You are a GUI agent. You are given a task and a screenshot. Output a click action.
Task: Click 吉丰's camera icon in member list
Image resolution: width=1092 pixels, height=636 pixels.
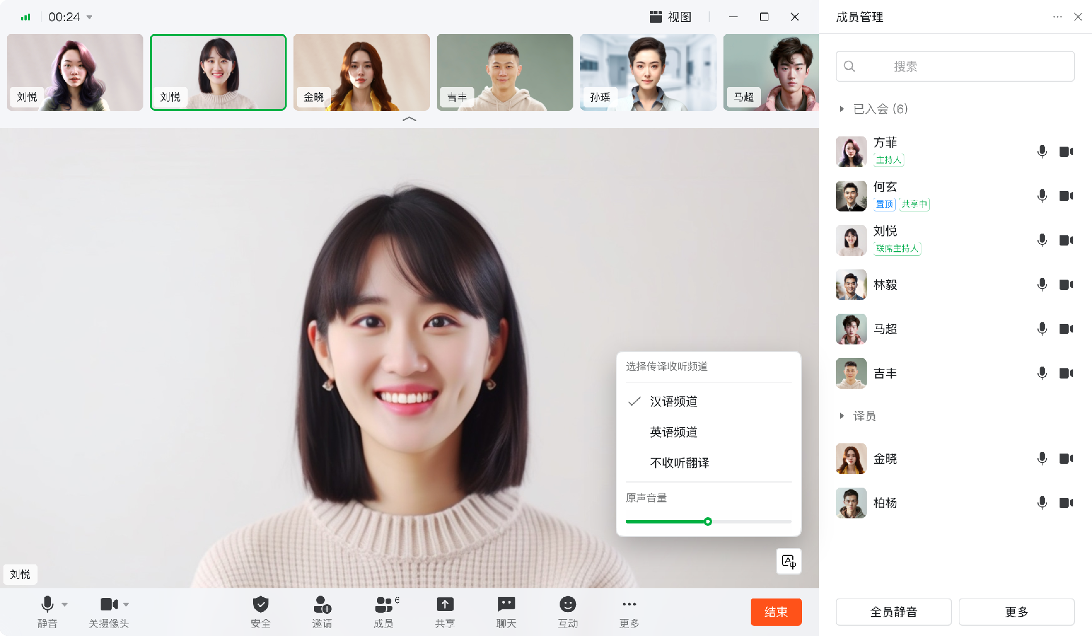click(1066, 373)
